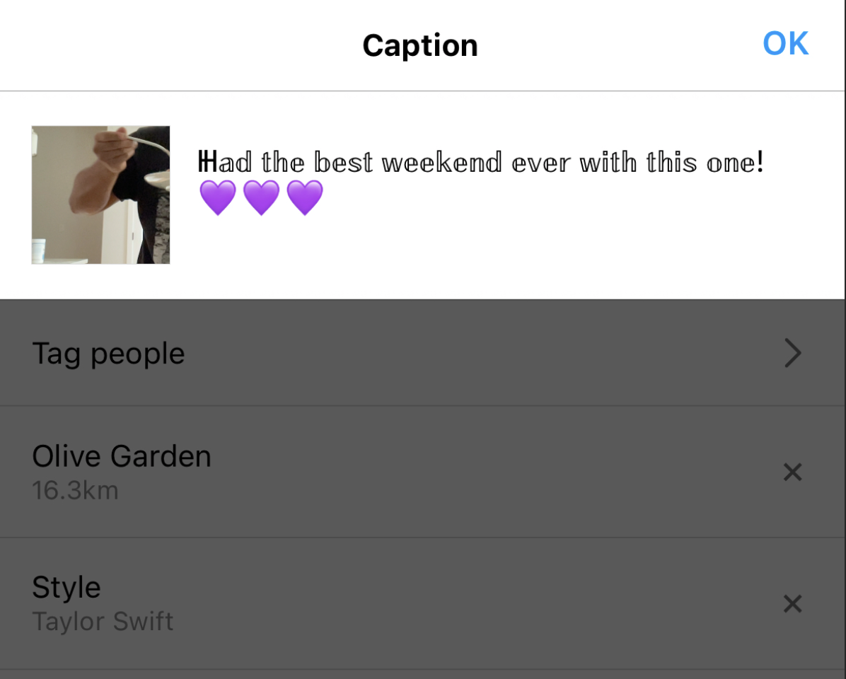Image resolution: width=846 pixels, height=679 pixels.
Task: Remove the Taylor Swift style
Action: [x=792, y=604]
